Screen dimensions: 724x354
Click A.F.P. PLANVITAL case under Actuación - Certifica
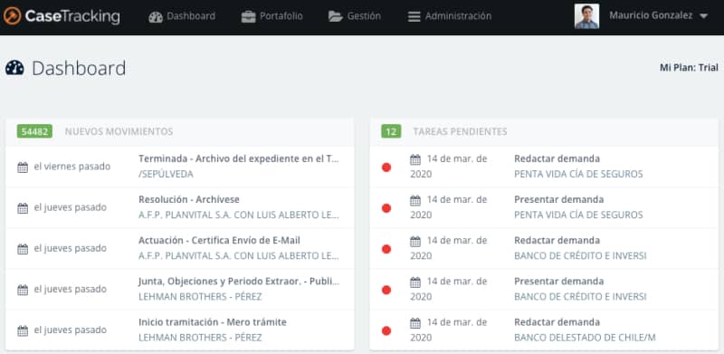coord(239,255)
